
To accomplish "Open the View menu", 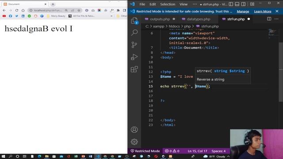I will point(184,4).
